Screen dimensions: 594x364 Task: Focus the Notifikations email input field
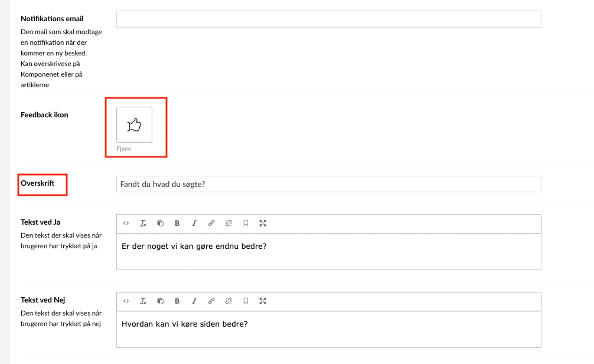(x=328, y=19)
